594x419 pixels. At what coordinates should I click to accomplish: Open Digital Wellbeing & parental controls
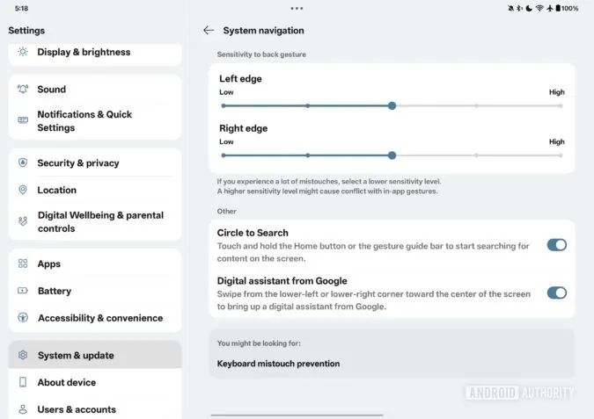pos(95,221)
